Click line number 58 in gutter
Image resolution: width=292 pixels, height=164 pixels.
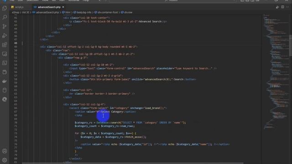(x=16, y=79)
